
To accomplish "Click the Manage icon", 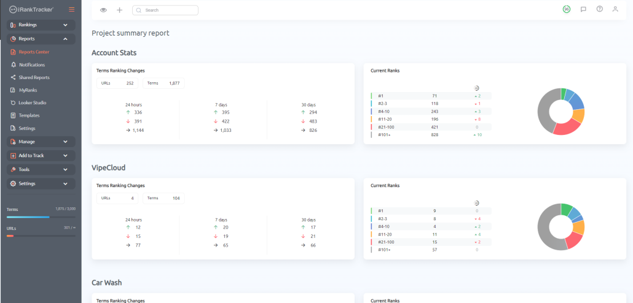I will pos(13,142).
